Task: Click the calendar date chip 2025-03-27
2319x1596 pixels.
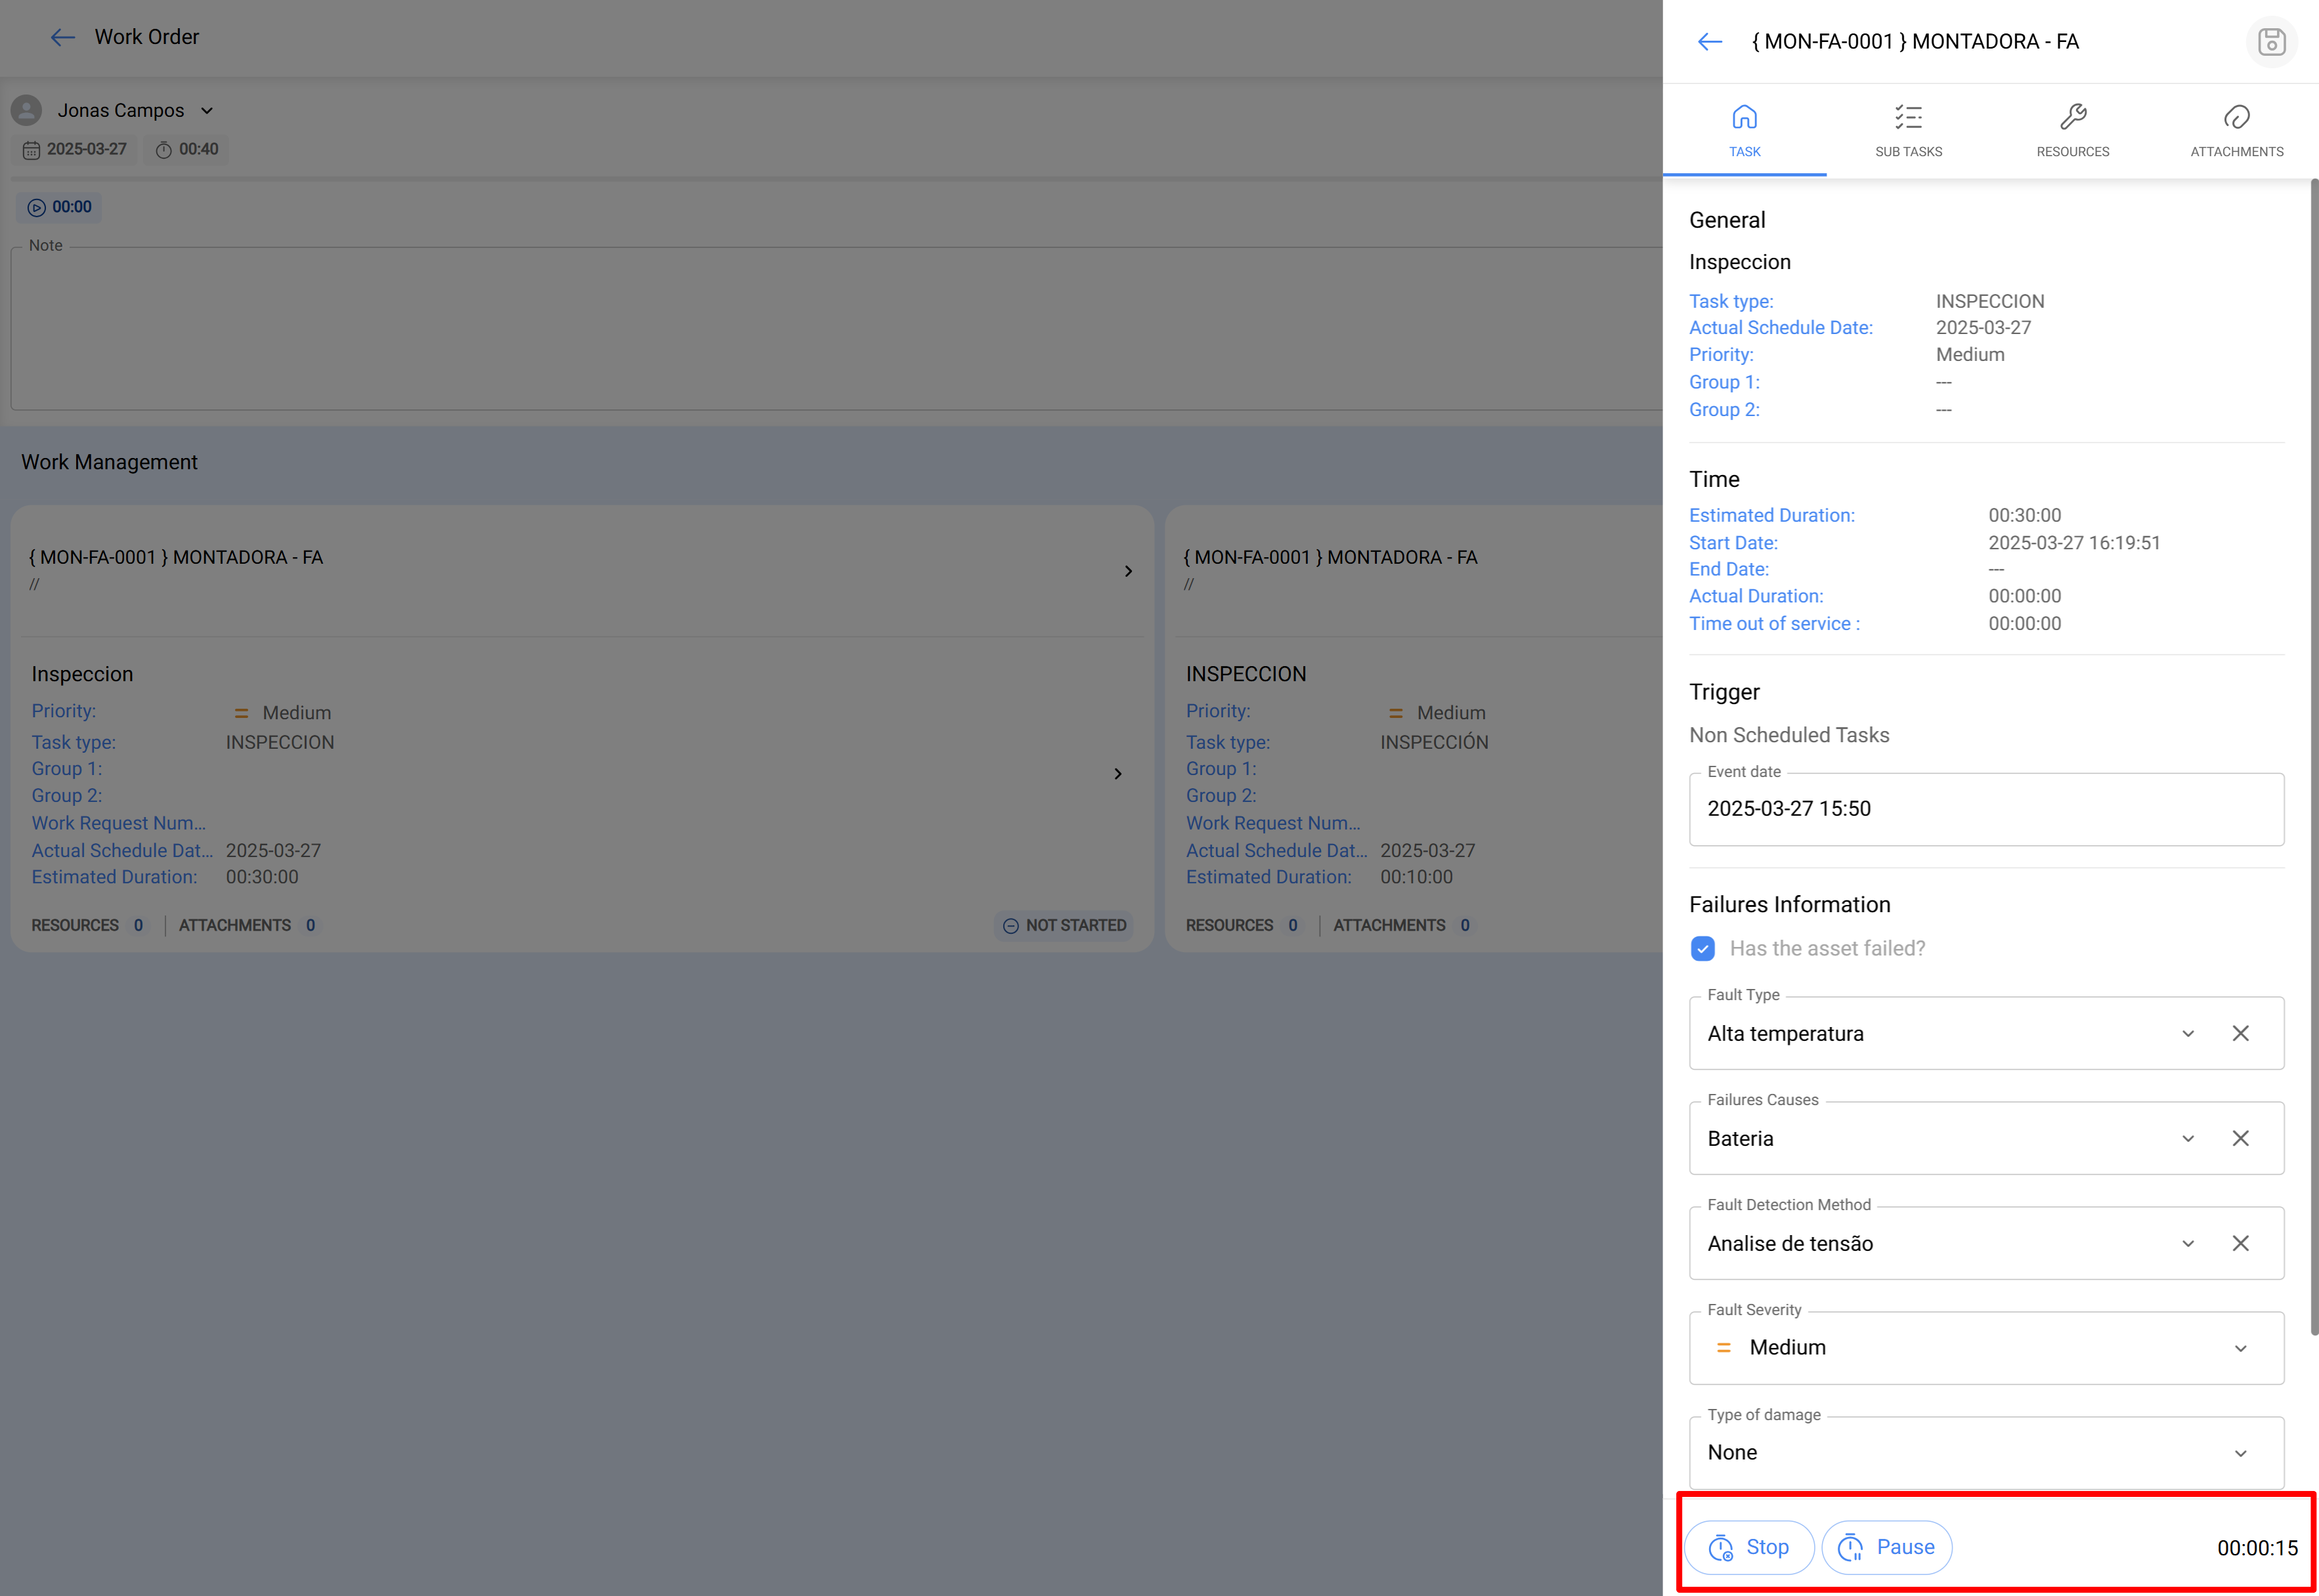Action: click(75, 150)
